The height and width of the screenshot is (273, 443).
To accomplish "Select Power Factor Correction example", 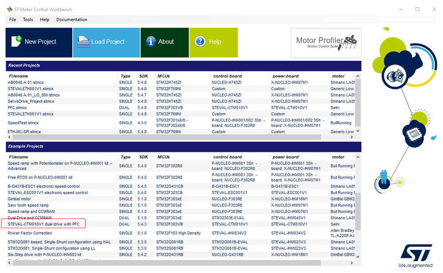I will (x=30, y=233).
